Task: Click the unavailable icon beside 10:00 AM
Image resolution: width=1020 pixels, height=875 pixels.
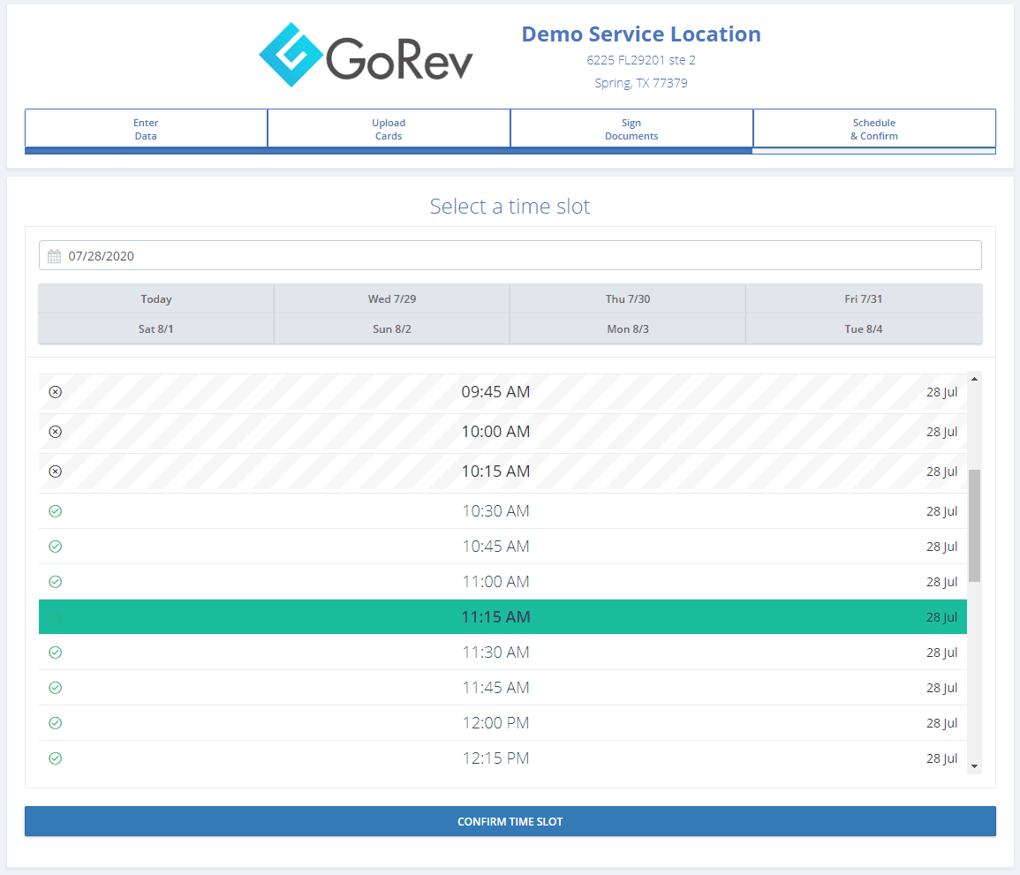Action: click(56, 431)
